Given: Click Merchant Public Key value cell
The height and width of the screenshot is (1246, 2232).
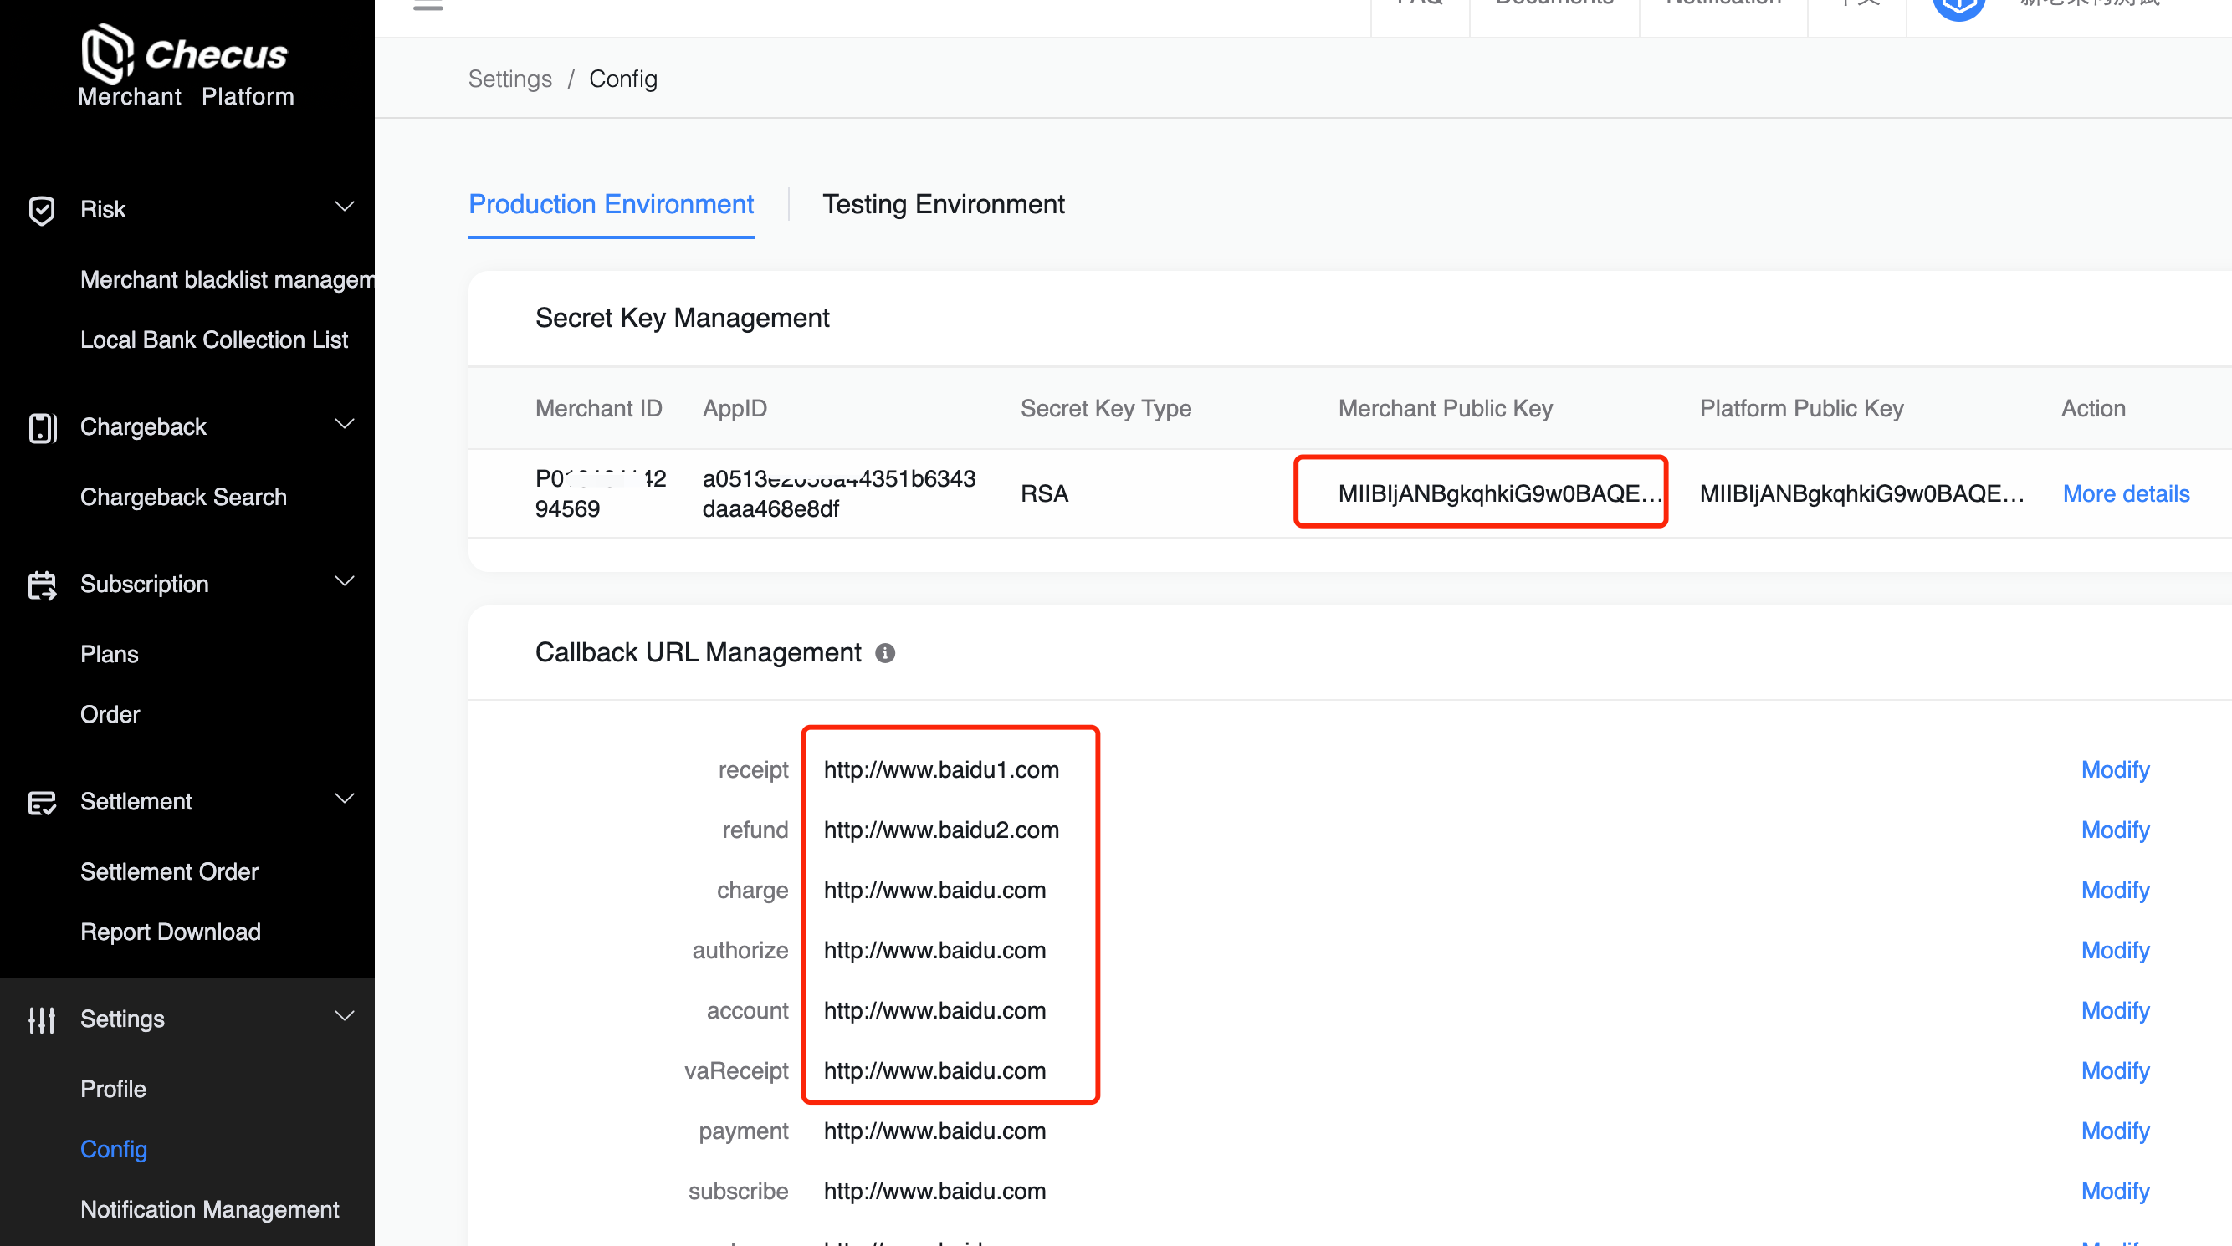Looking at the screenshot, I should (1500, 493).
